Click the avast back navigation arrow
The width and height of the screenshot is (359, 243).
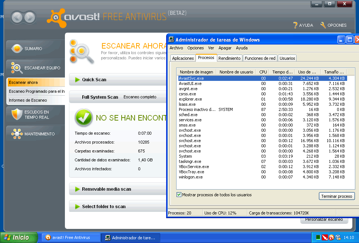point(17,17)
